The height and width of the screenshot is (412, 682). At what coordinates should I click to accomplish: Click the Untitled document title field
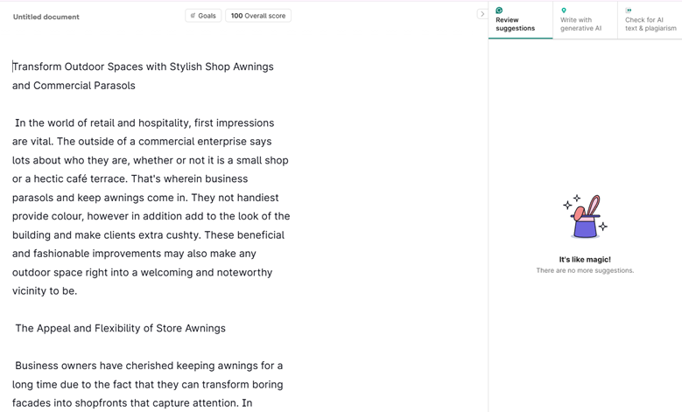[x=46, y=17]
